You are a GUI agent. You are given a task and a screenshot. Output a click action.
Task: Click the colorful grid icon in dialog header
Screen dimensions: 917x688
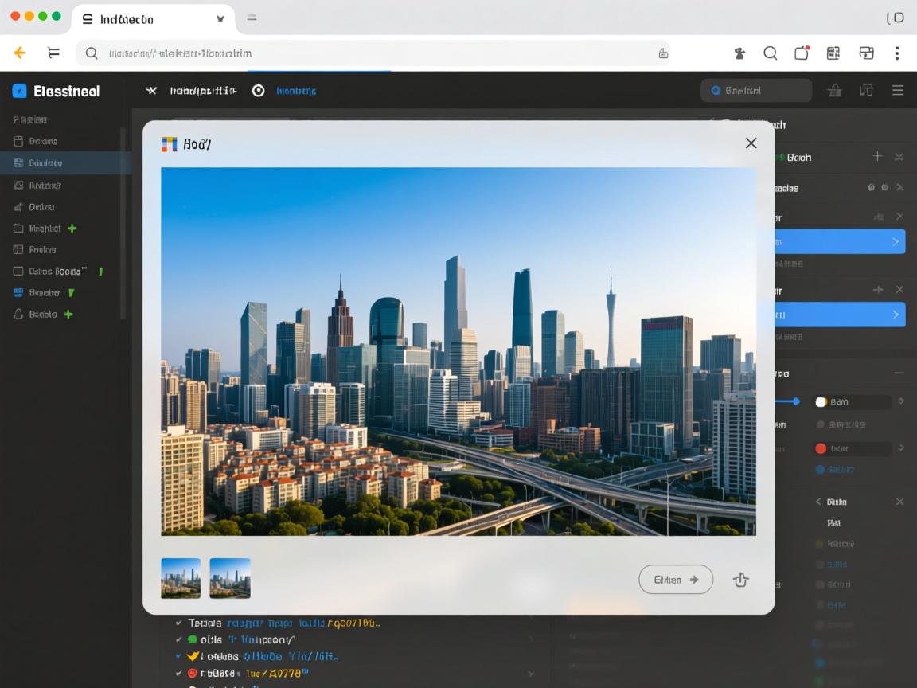(169, 143)
